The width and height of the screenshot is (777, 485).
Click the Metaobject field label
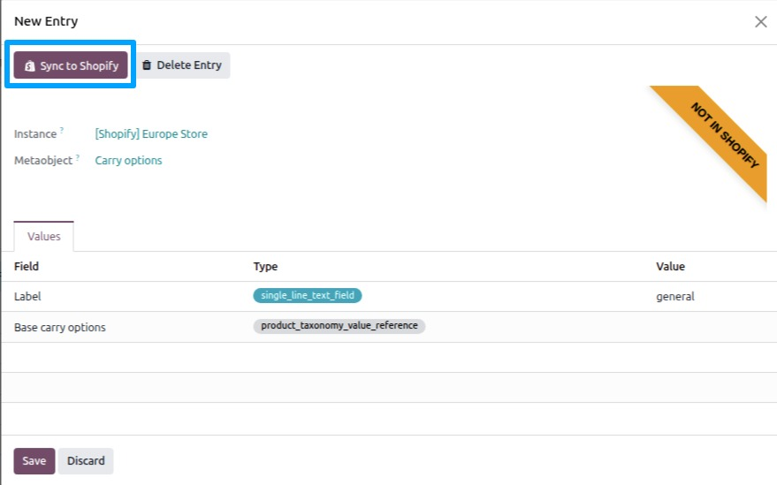[43, 161]
